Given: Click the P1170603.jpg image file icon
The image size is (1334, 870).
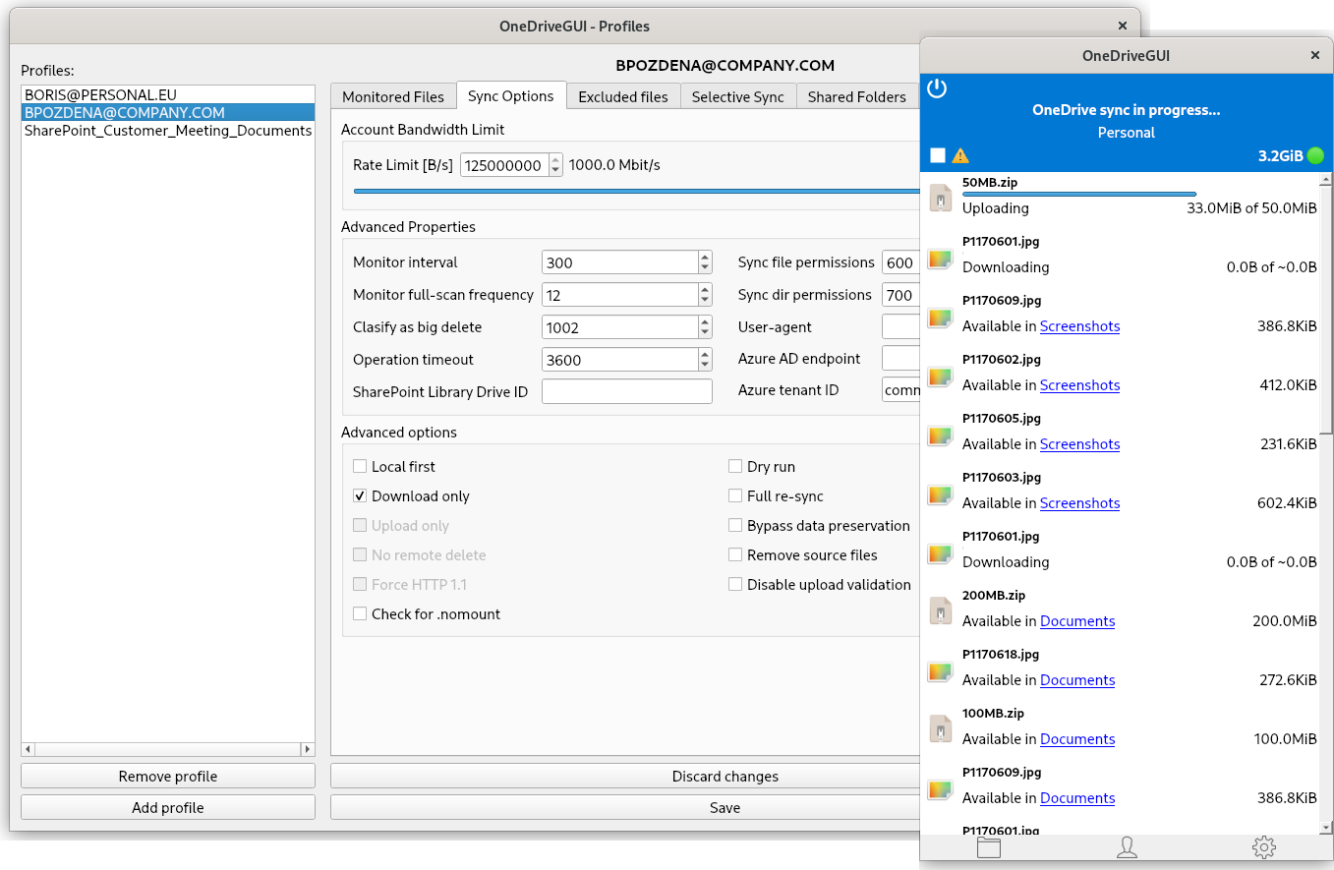Looking at the screenshot, I should [942, 493].
